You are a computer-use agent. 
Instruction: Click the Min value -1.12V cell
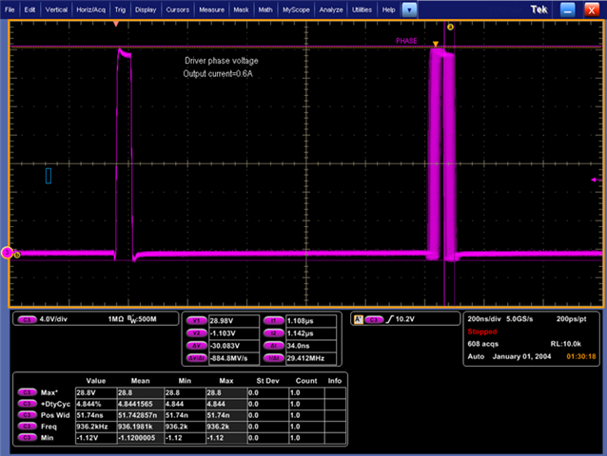click(x=96, y=438)
